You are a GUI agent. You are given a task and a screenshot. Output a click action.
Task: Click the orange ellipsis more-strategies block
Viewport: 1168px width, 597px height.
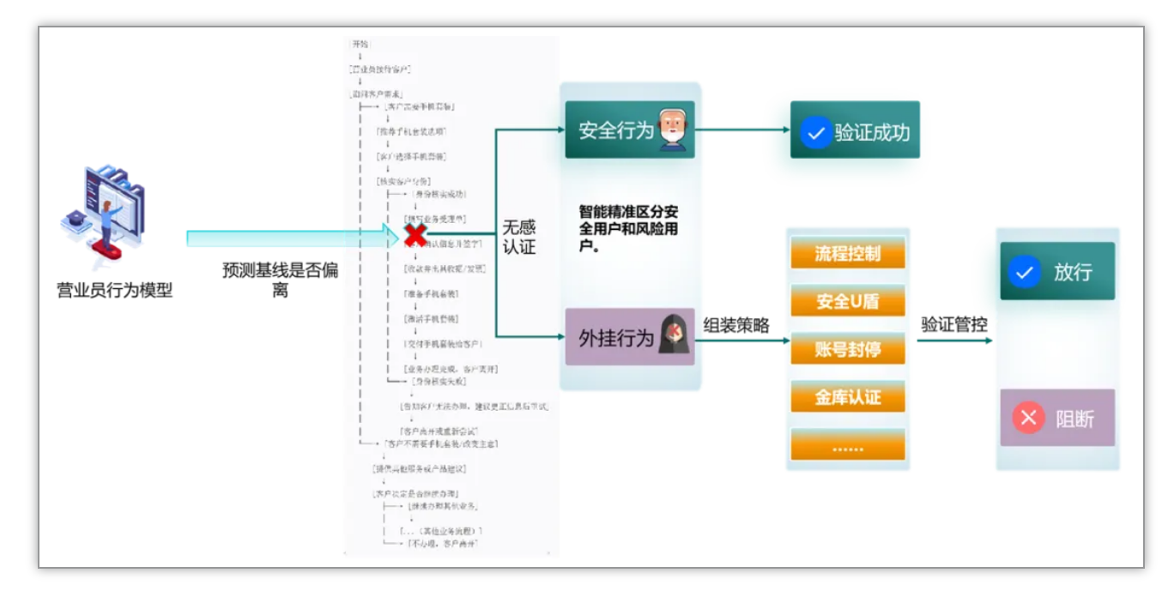(x=847, y=445)
